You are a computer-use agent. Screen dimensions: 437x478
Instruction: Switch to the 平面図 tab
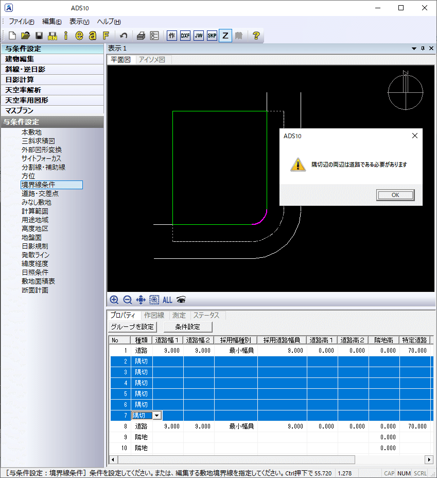point(121,60)
